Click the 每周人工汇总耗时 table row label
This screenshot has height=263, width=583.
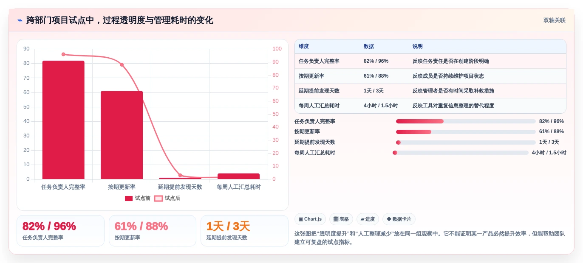point(319,106)
